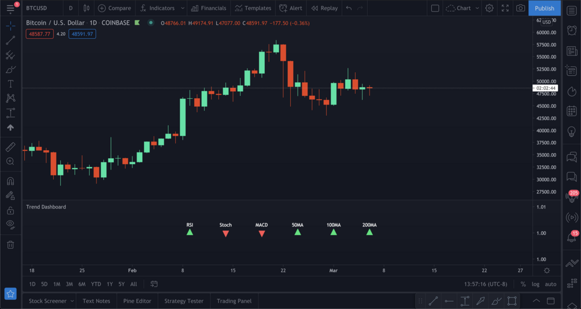Toggle lock all drawing tools
The width and height of the screenshot is (581, 309).
[x=10, y=211]
